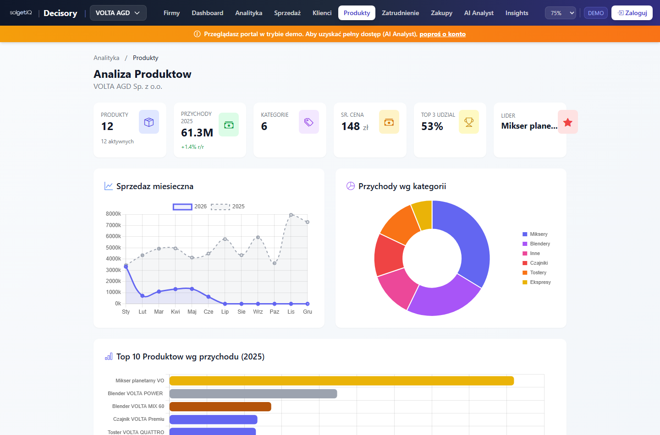This screenshot has width=660, height=435.
Task: Click the purple tag icon in Kategorie card
Action: [309, 122]
